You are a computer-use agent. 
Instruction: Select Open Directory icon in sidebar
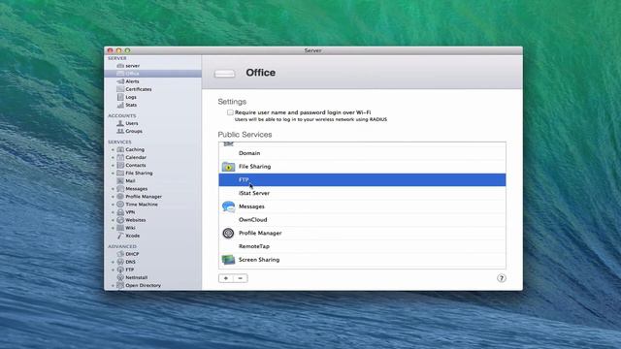coord(120,285)
